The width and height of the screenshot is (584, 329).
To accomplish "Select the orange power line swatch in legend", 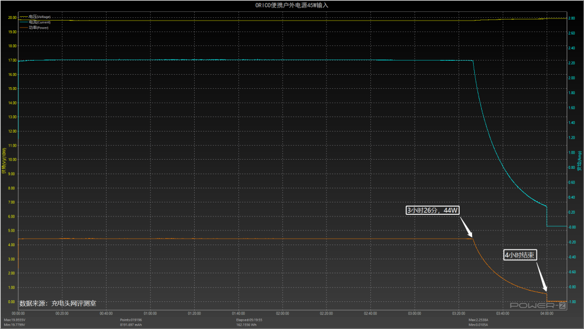I will (x=24, y=28).
